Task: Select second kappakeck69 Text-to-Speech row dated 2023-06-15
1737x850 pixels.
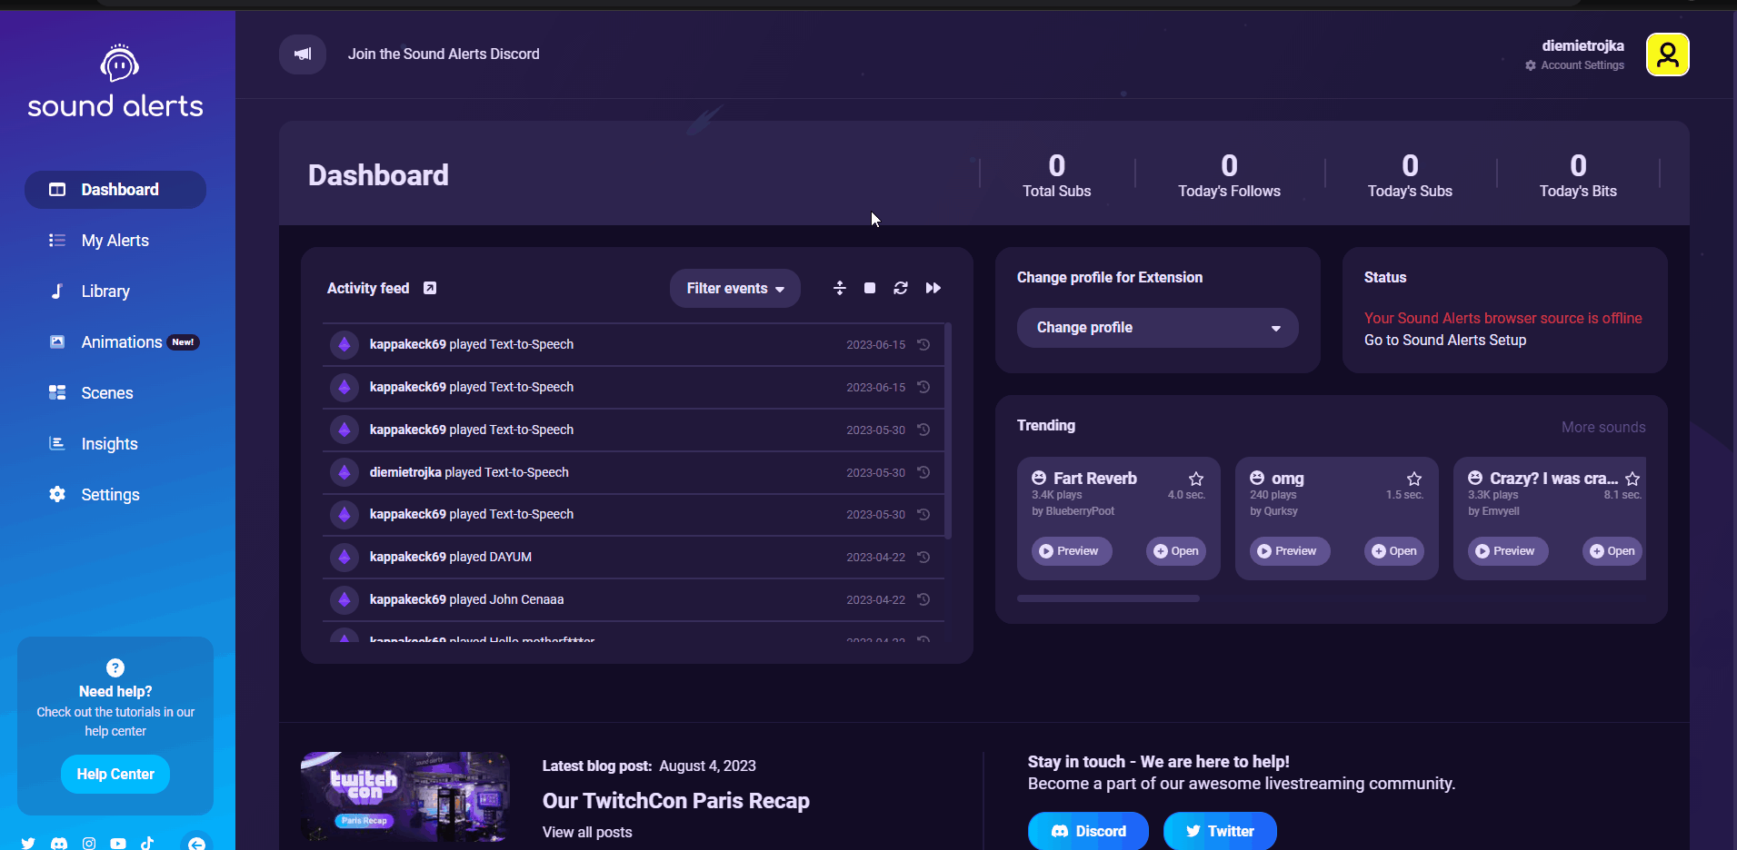Action: pos(634,387)
